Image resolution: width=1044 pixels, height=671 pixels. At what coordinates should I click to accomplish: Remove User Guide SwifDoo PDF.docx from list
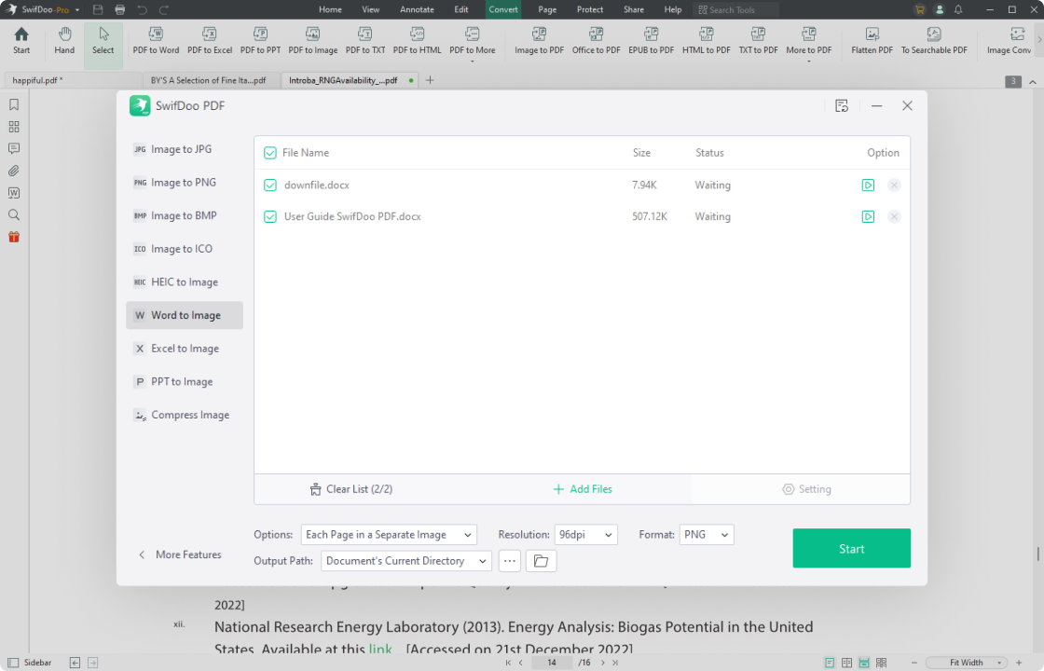coord(894,216)
